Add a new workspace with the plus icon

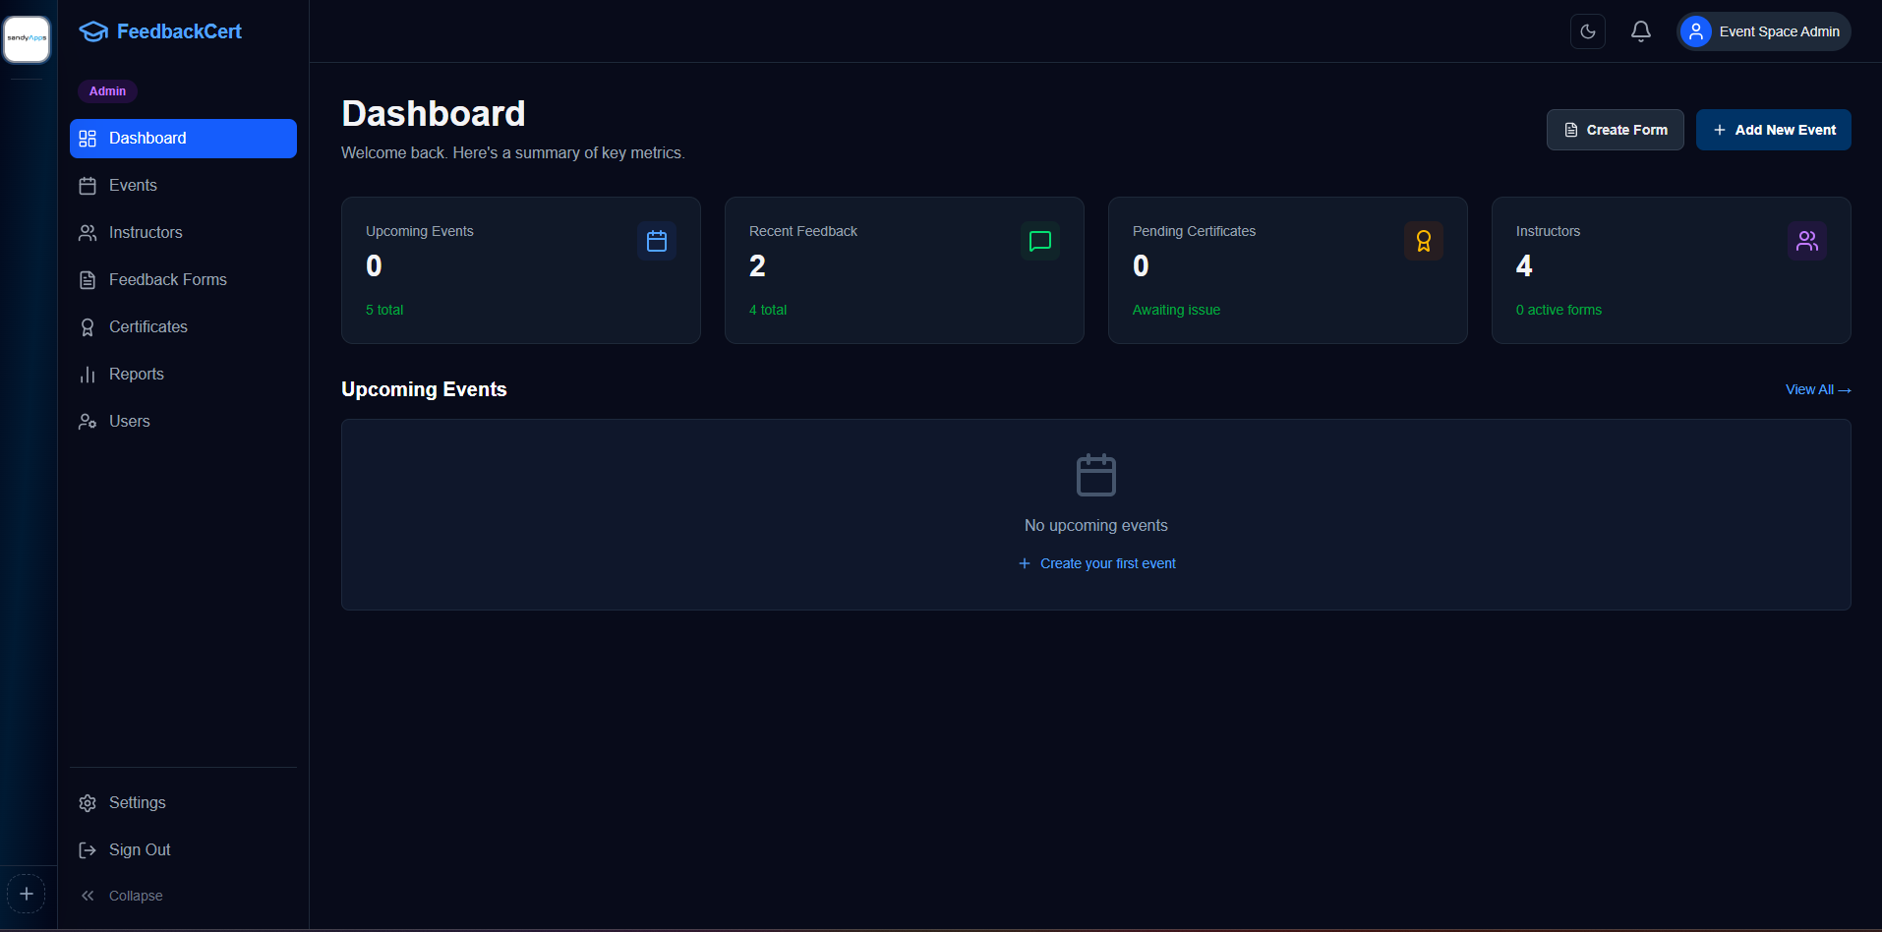coord(27,894)
